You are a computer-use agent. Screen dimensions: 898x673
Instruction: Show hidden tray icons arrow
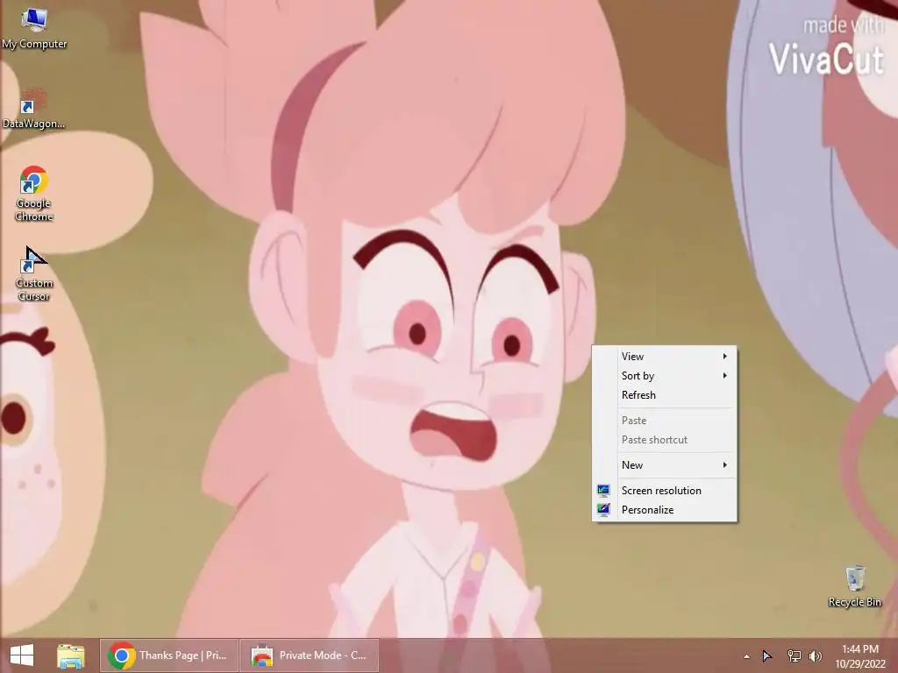(x=746, y=656)
